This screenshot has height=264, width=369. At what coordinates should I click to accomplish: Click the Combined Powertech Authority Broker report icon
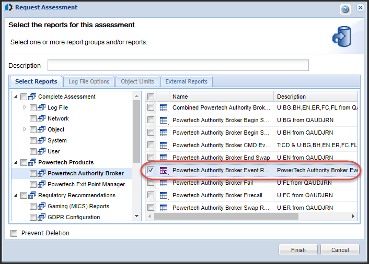[x=163, y=107]
